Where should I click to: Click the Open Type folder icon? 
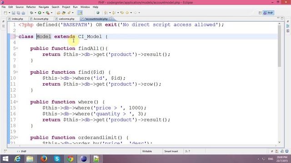point(59,13)
